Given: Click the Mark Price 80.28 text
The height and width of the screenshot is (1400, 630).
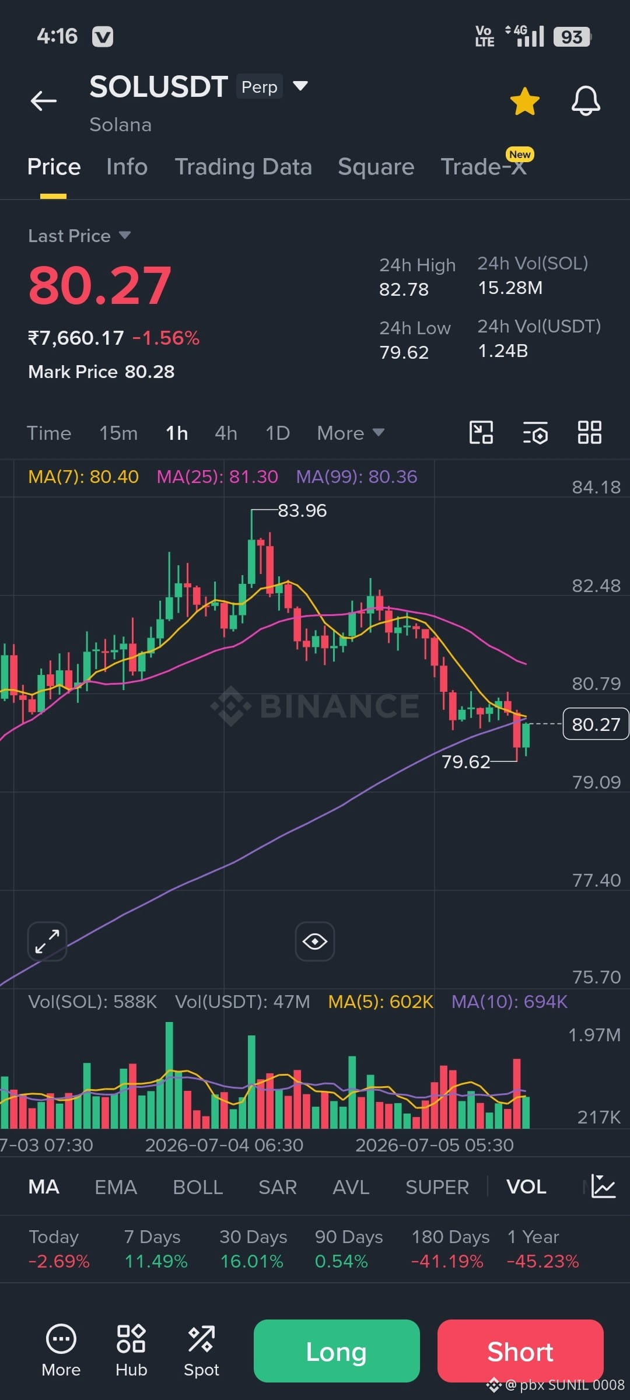Looking at the screenshot, I should pos(101,372).
